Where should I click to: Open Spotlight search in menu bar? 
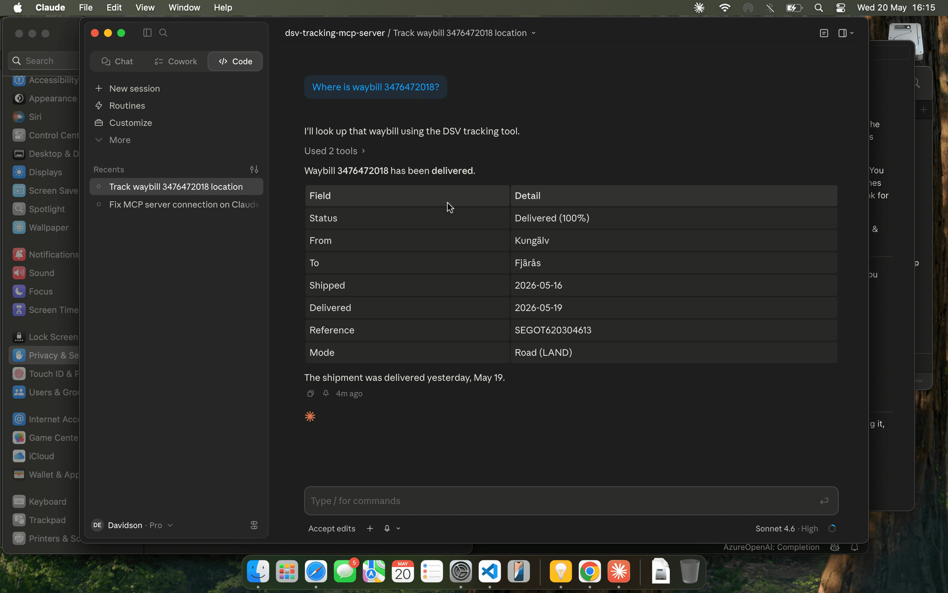point(819,8)
